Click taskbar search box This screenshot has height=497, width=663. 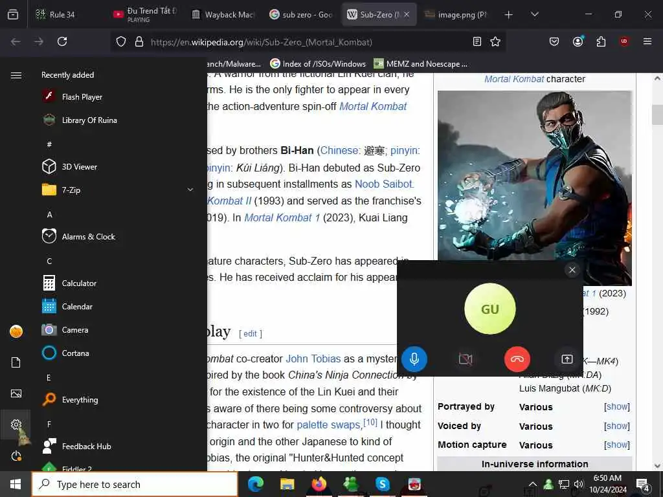tap(135, 484)
